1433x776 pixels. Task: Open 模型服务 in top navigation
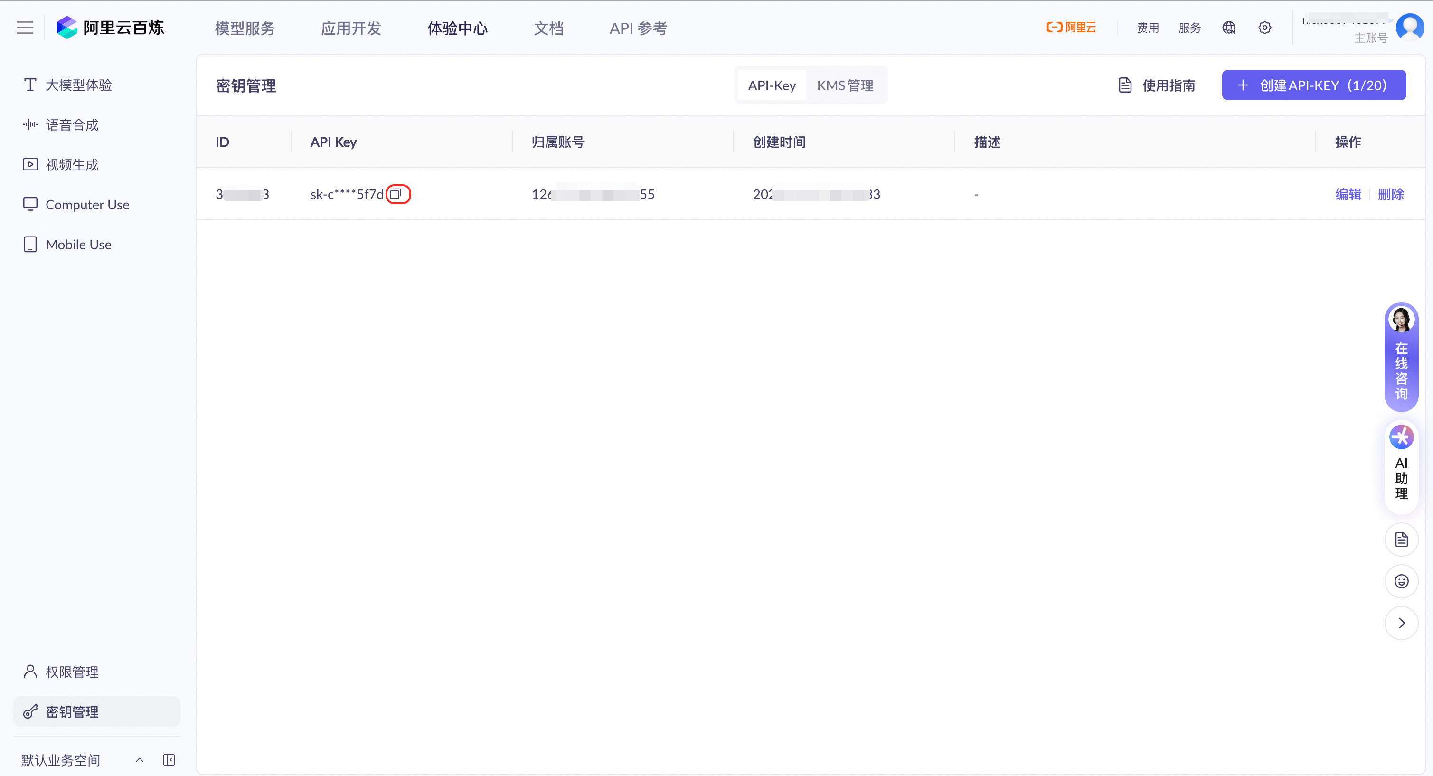245,28
